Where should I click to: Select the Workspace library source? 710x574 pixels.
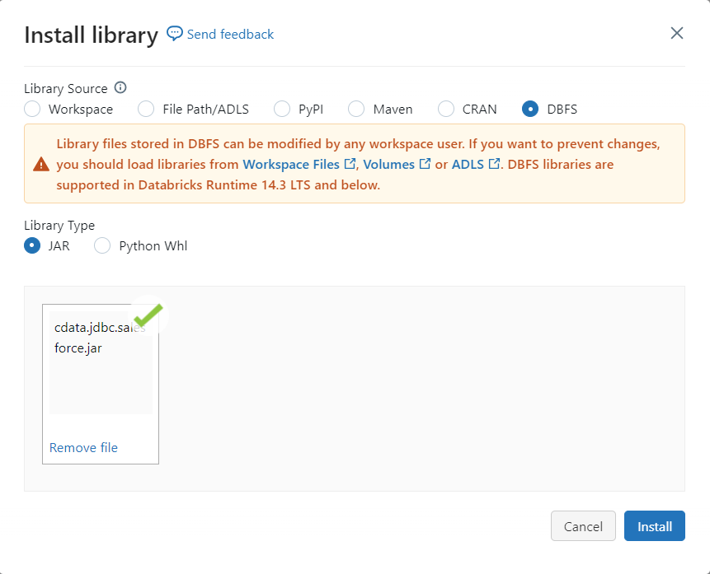click(x=32, y=109)
